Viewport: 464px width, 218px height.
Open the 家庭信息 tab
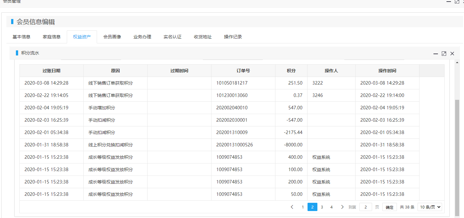click(52, 37)
